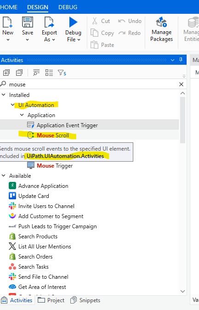Image resolution: width=199 pixels, height=310 pixels.
Task: Select the Search Orders activity
Action: coord(35,256)
